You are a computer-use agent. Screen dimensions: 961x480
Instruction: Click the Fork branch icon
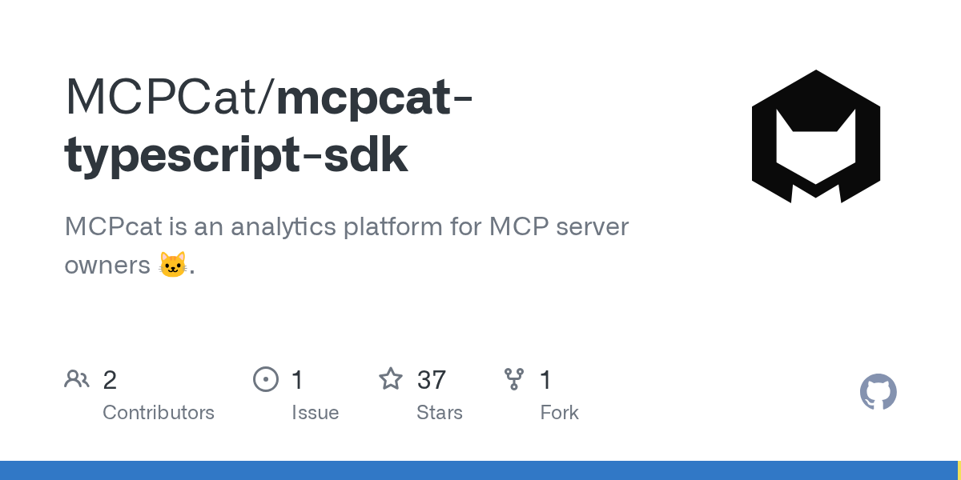513,379
